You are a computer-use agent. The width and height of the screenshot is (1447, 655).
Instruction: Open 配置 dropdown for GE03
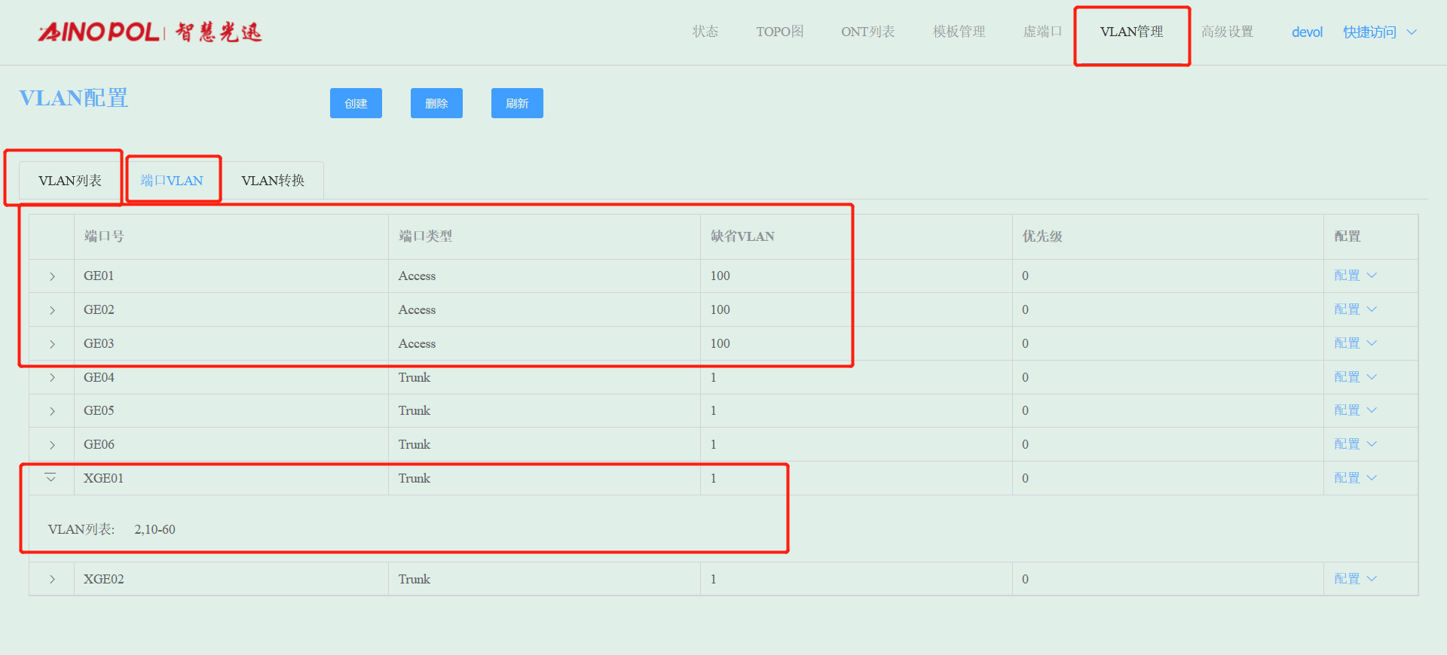click(x=1354, y=343)
